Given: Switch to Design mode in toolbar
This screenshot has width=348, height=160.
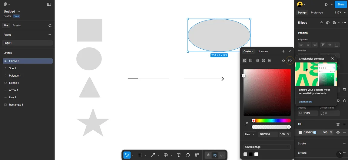Looking at the screenshot, I should point(215,155).
